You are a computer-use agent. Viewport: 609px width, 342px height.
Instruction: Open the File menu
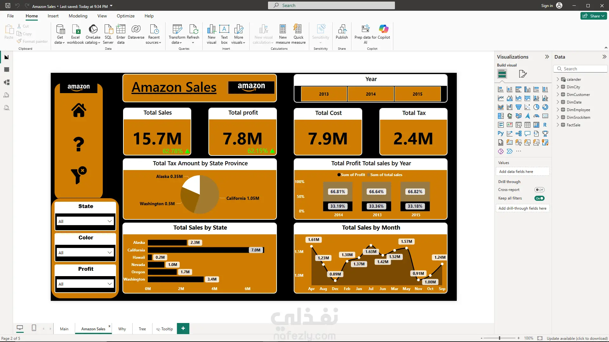tap(10, 16)
